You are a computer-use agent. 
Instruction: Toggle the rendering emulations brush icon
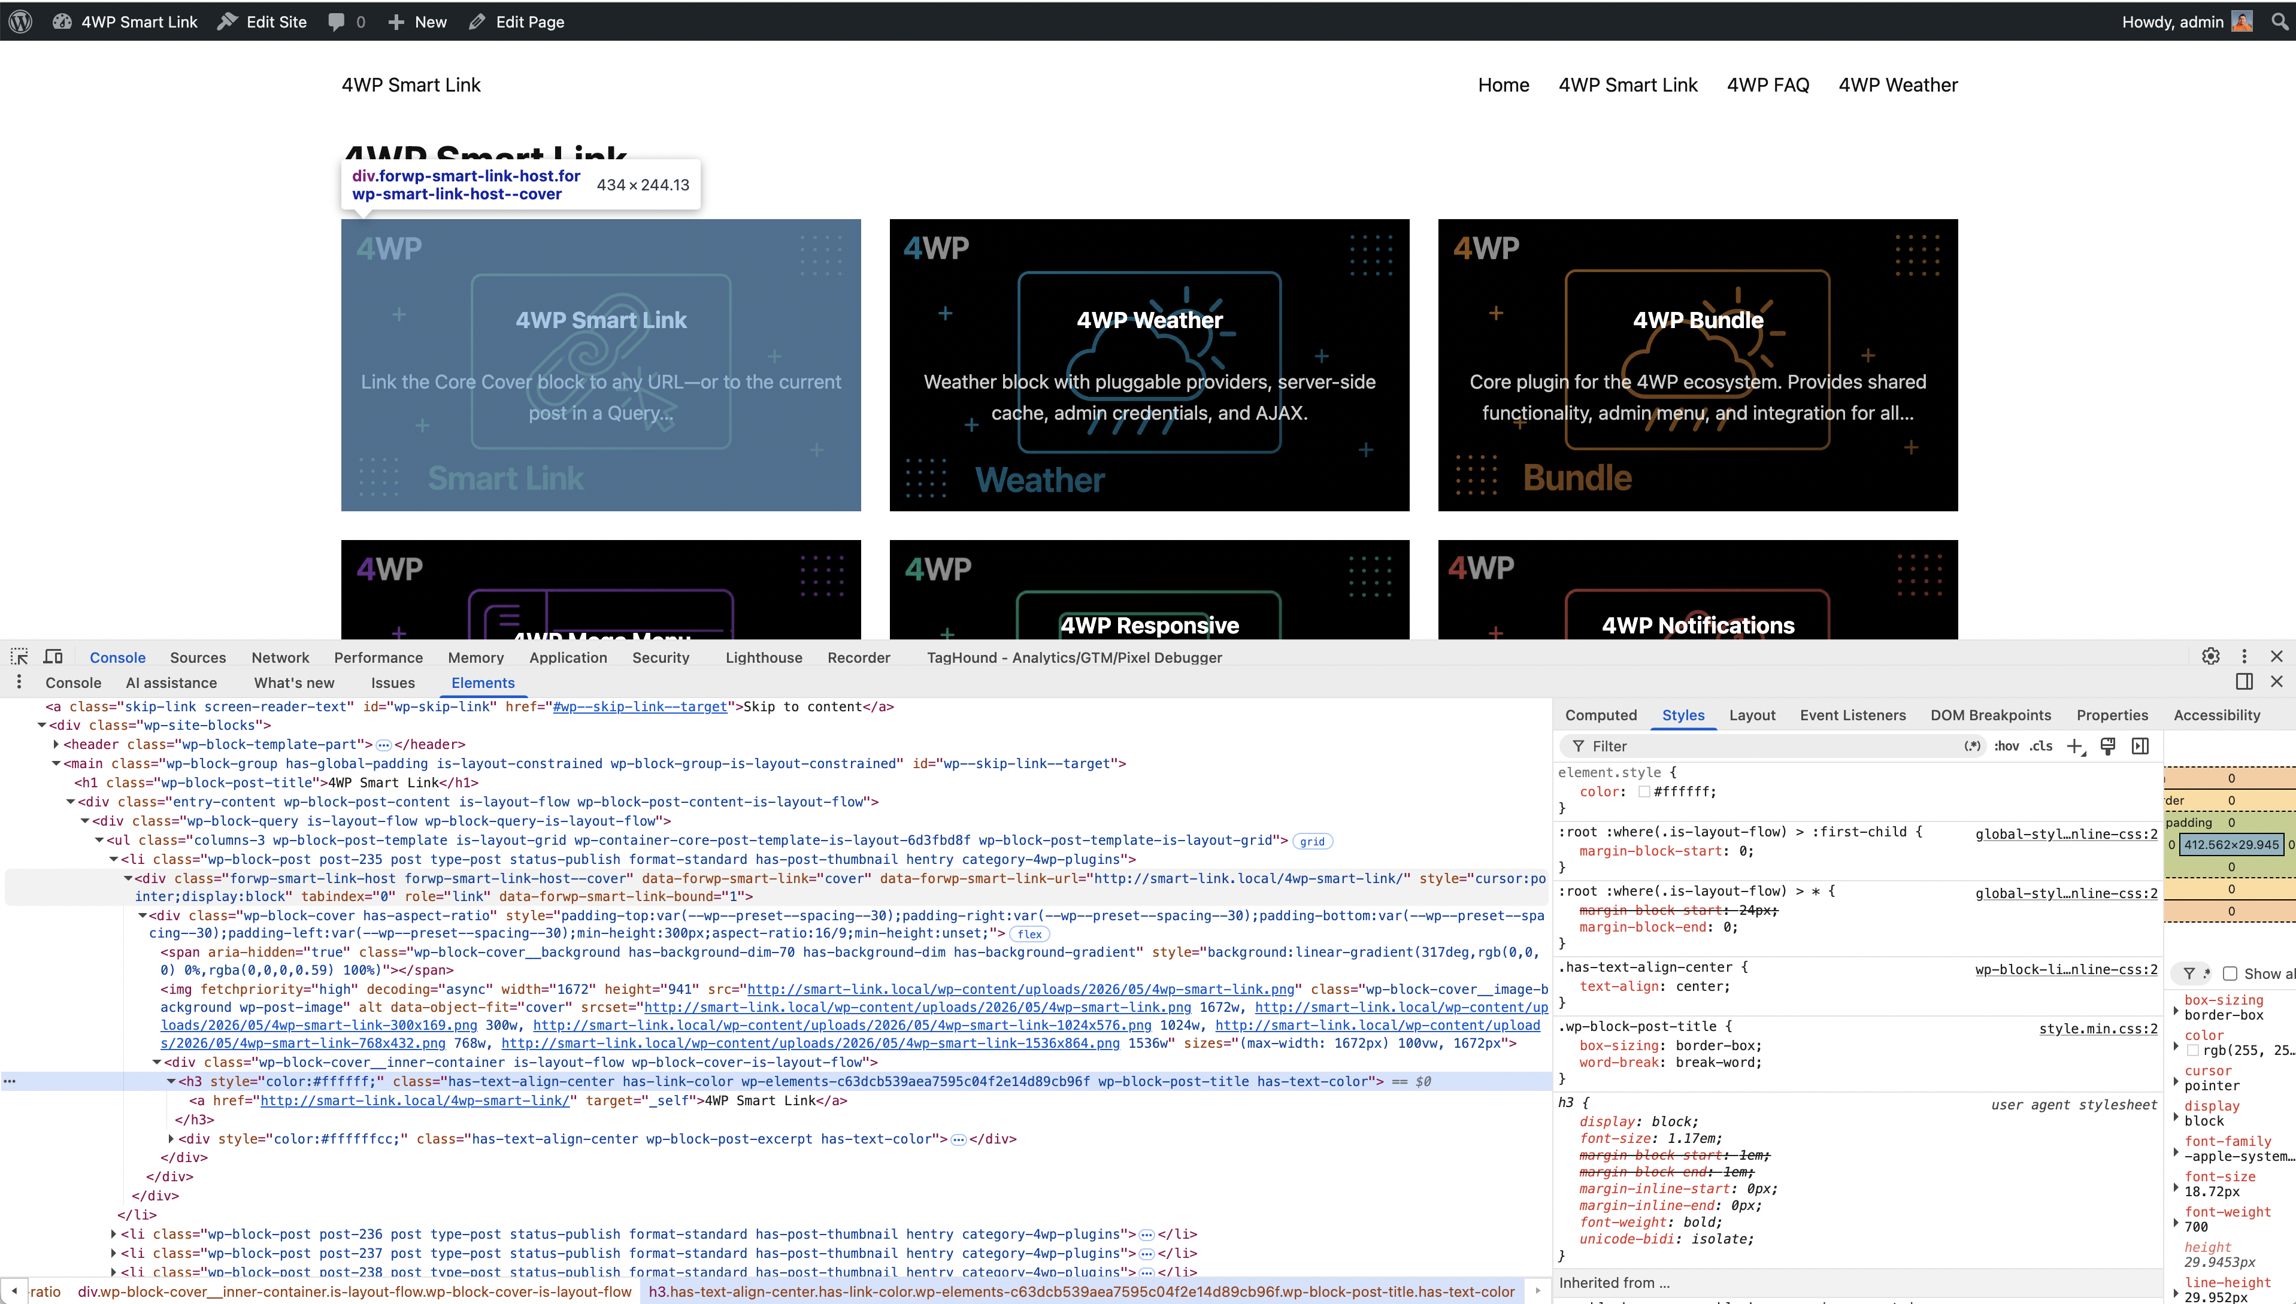[2108, 746]
